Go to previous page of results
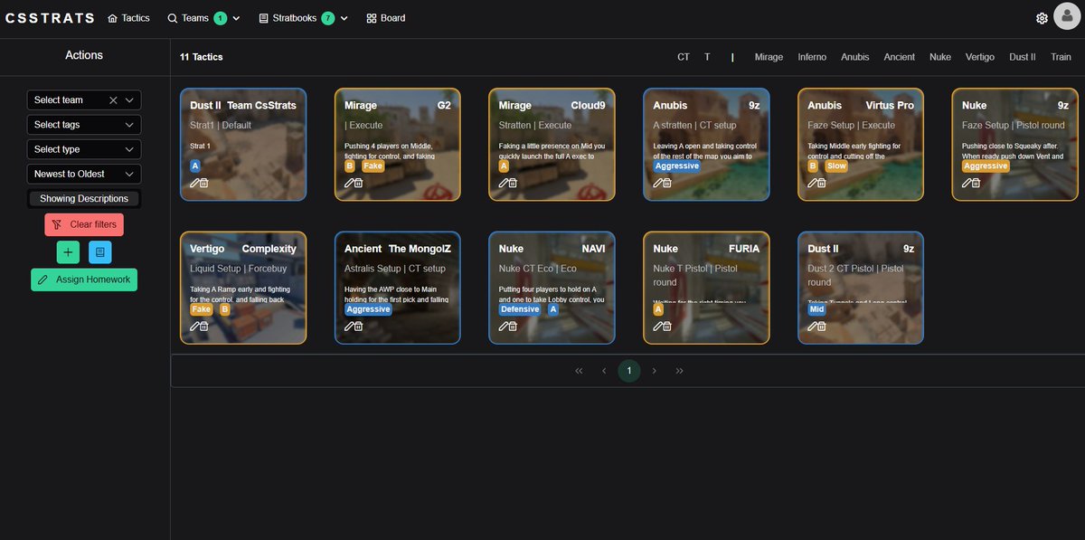The image size is (1085, 540). pos(604,370)
